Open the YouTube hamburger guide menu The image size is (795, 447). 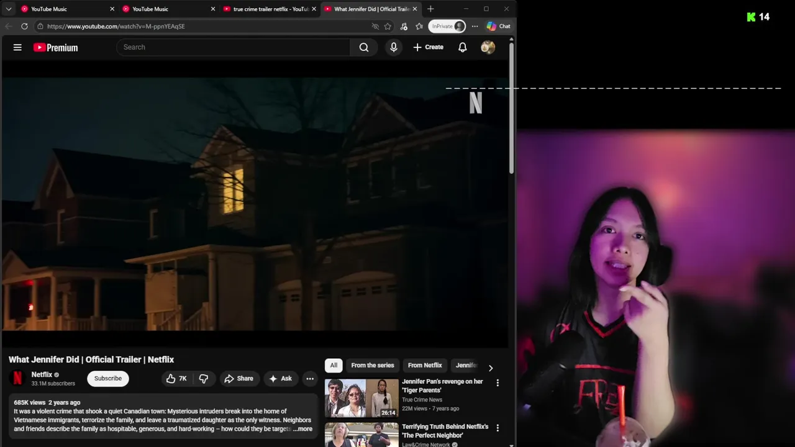click(x=17, y=47)
